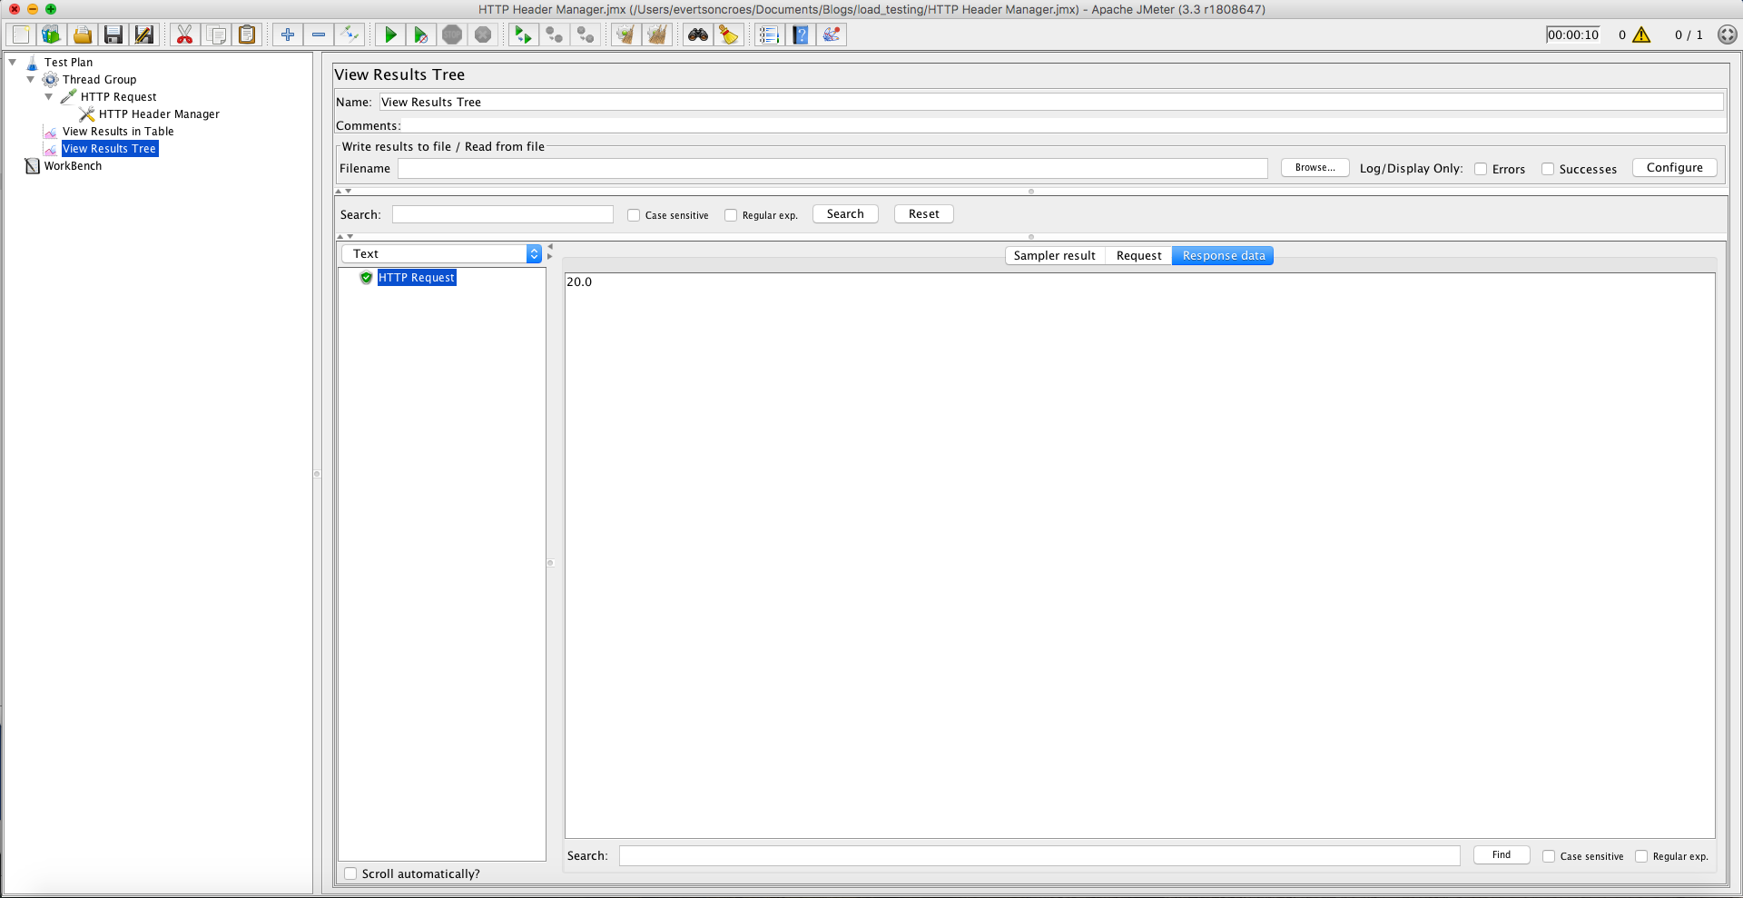Click the round gray icon beside 0 / 1
The height and width of the screenshot is (898, 1743).
coord(1728,35)
